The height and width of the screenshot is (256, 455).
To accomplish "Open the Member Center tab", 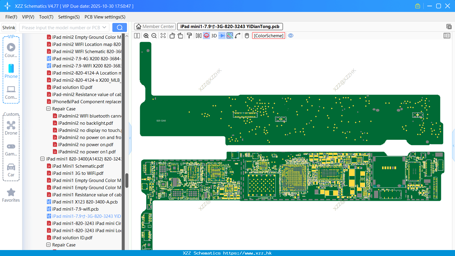I will click(x=155, y=27).
